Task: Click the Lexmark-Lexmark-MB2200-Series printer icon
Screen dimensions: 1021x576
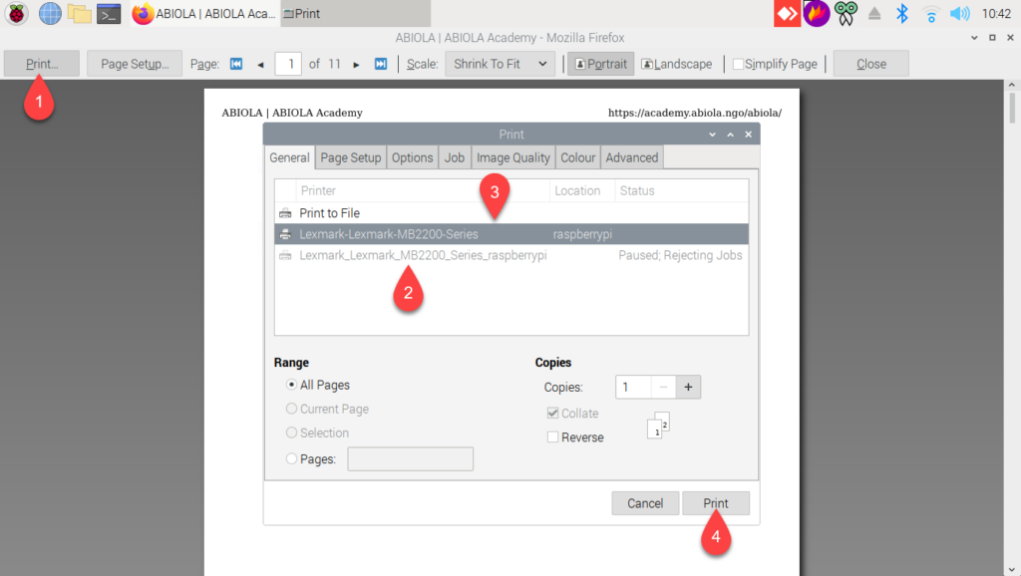Action: 285,234
